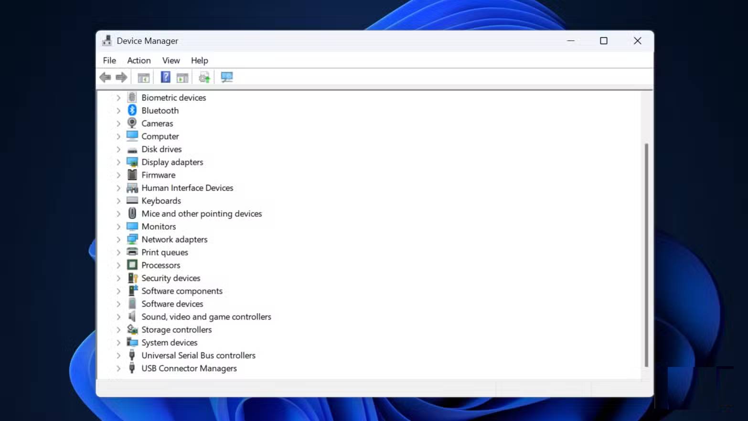Click the Bluetooth category icon
Viewport: 748px width, 421px height.
(x=132, y=110)
